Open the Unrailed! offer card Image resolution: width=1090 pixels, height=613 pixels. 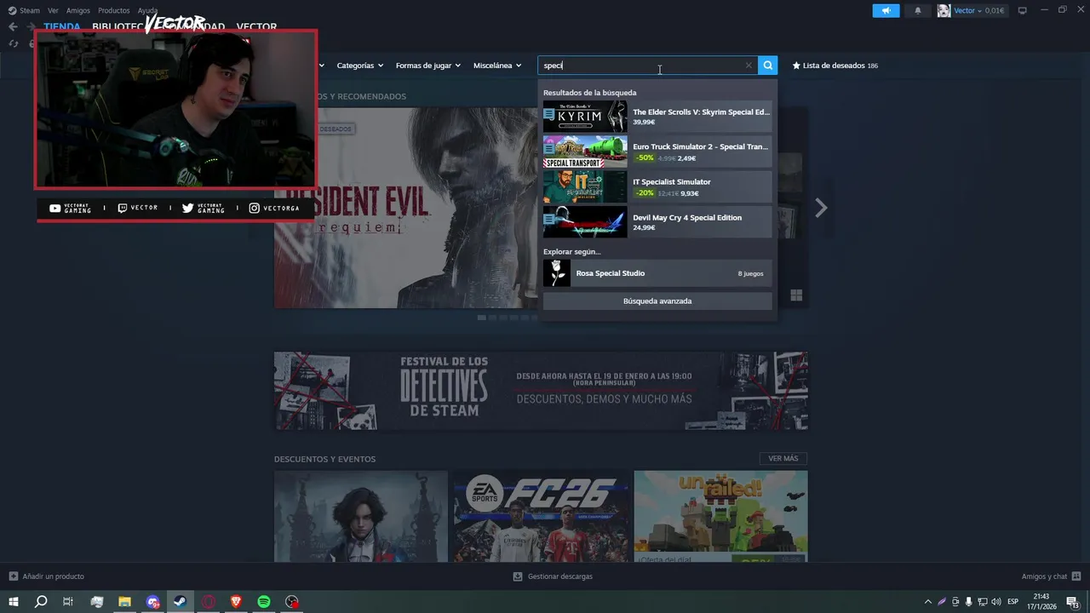click(x=720, y=517)
